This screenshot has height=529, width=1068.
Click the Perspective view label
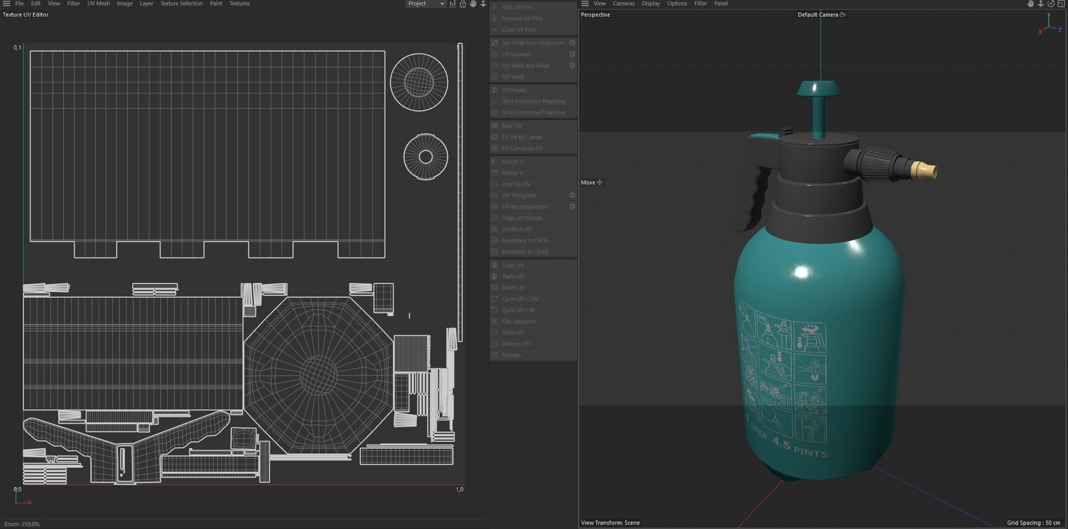(x=595, y=14)
